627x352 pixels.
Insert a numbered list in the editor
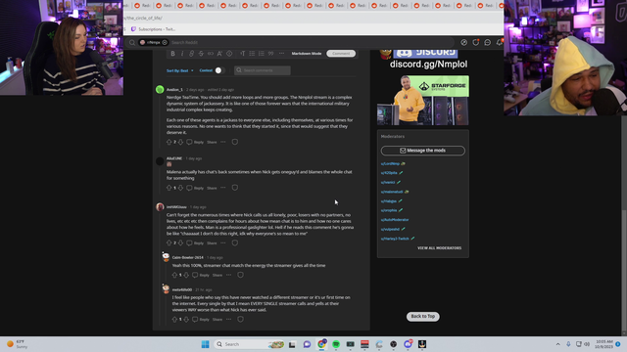tap(262, 54)
